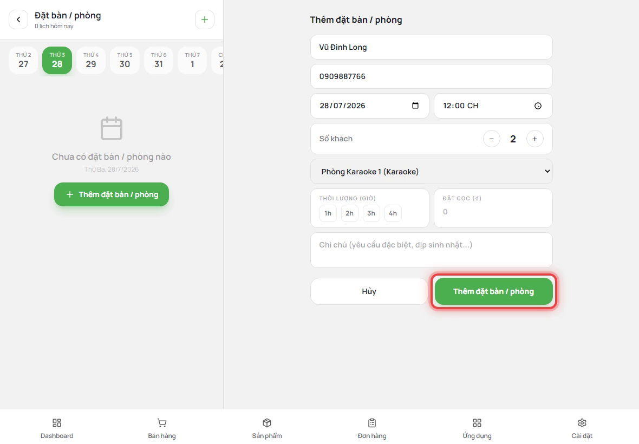The height and width of the screenshot is (444, 639).
Task: Focus the Ghi chú notes field
Action: point(432,250)
